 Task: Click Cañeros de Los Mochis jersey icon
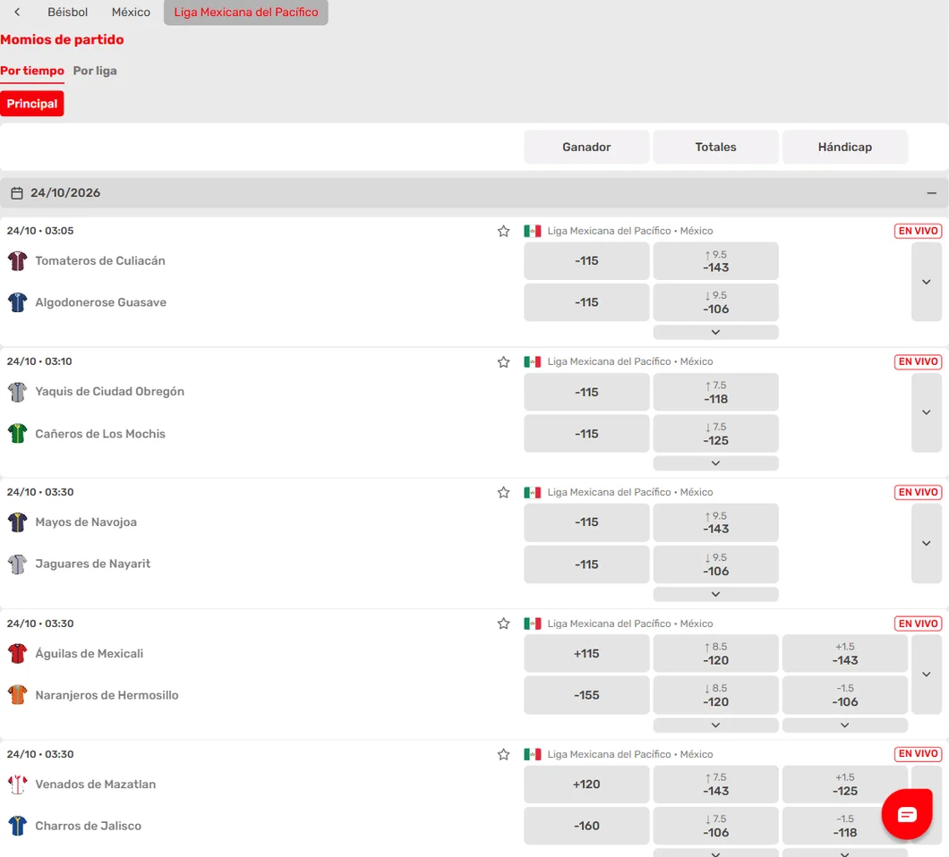(18, 434)
